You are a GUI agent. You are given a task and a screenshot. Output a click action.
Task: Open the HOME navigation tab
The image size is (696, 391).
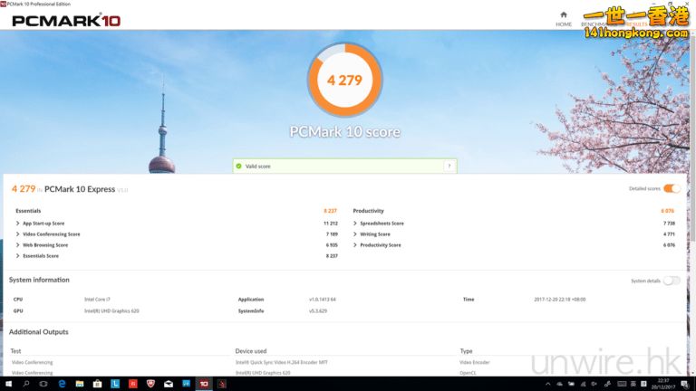[x=564, y=20]
